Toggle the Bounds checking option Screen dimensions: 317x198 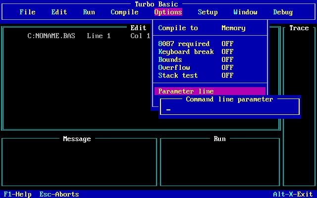pyautogui.click(x=210, y=59)
